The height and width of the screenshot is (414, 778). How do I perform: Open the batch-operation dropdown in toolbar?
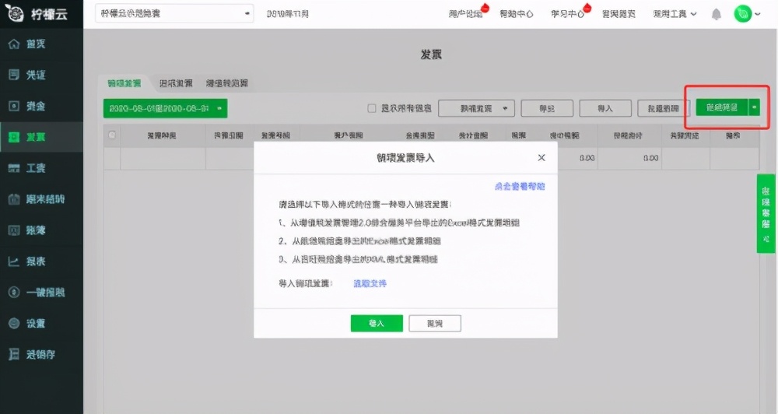click(476, 108)
